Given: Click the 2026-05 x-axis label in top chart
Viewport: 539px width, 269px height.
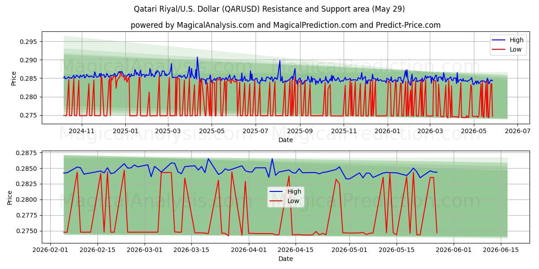Looking at the screenshot, I should (x=473, y=131).
